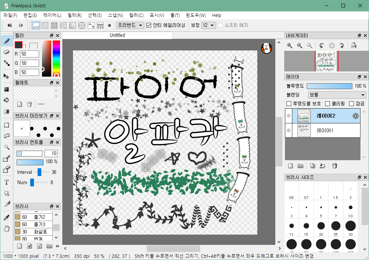Zoom in using Navigator magnifier plus
Screen dimensions: 369x260
pos(290,46)
